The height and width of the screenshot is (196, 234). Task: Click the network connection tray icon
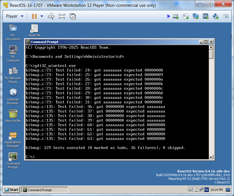[x=201, y=190]
